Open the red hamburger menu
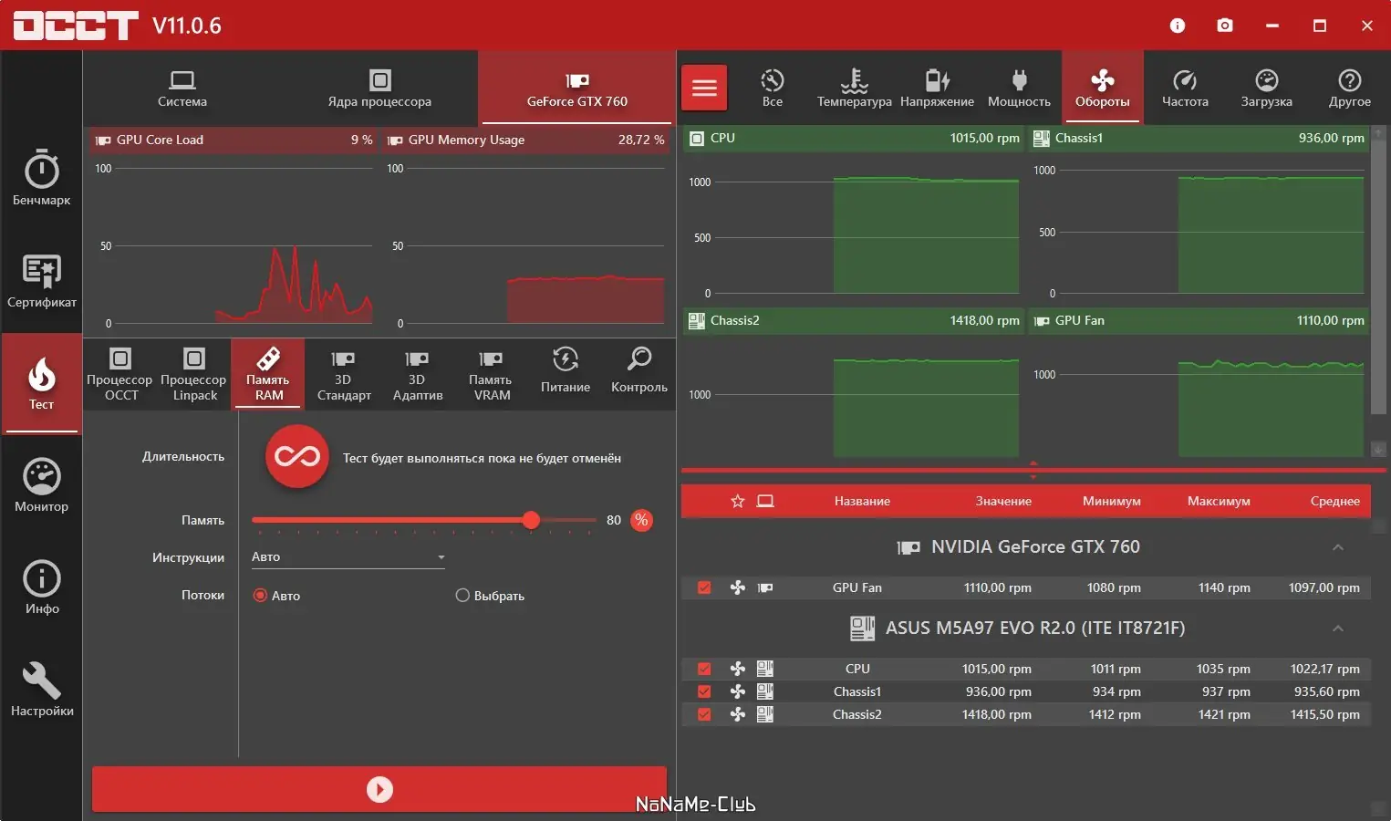 (x=704, y=88)
